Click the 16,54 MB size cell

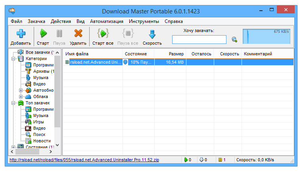[170, 62]
